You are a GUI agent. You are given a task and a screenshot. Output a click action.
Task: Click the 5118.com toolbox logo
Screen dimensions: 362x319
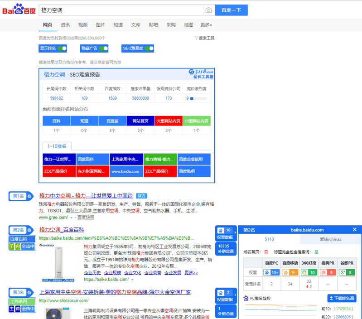tap(201, 74)
